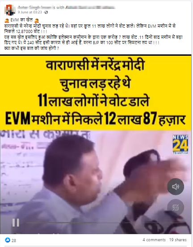Pause the playing video
This screenshot has width=193, height=247.
pos(16,222)
